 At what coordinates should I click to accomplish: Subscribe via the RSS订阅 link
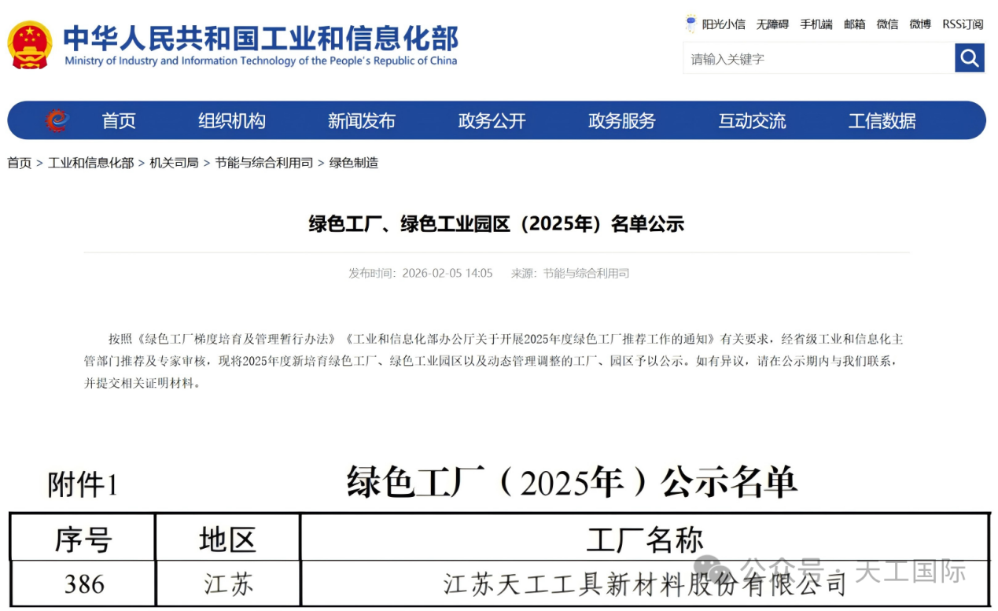(x=963, y=24)
